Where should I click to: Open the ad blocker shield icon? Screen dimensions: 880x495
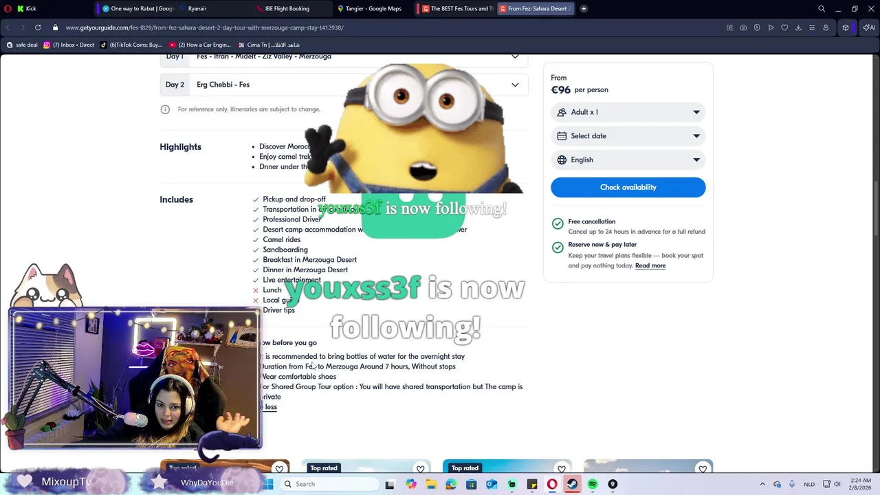757,27
